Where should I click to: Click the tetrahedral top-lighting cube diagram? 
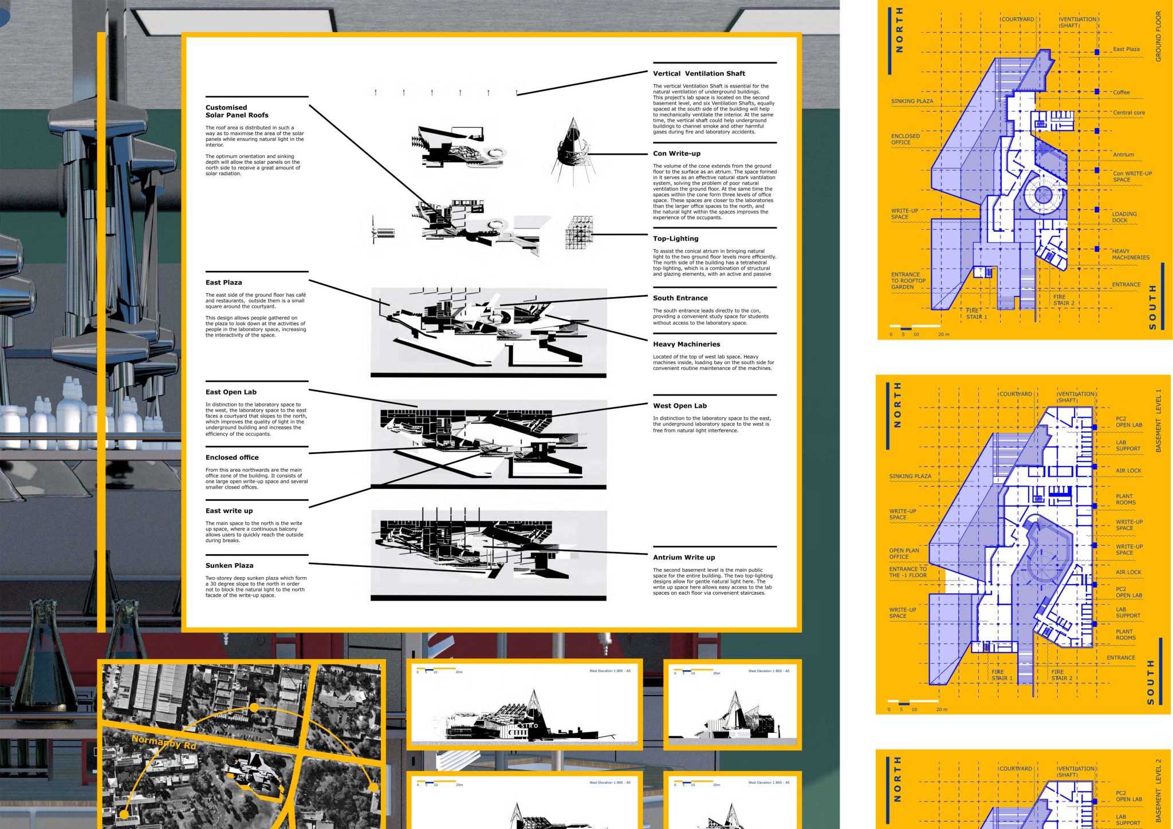tap(579, 232)
